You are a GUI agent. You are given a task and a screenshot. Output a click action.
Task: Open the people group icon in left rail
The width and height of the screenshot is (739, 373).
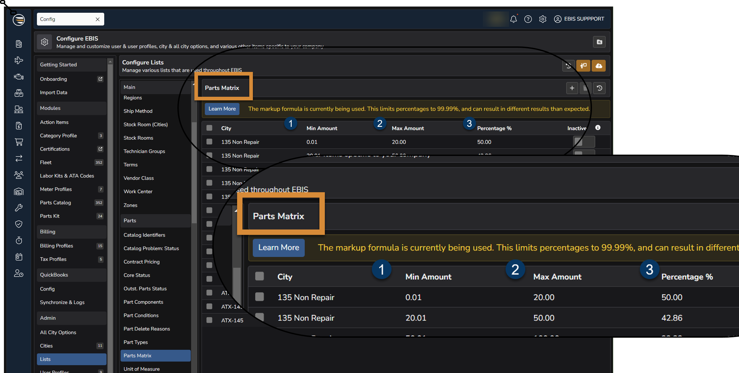pyautogui.click(x=19, y=175)
